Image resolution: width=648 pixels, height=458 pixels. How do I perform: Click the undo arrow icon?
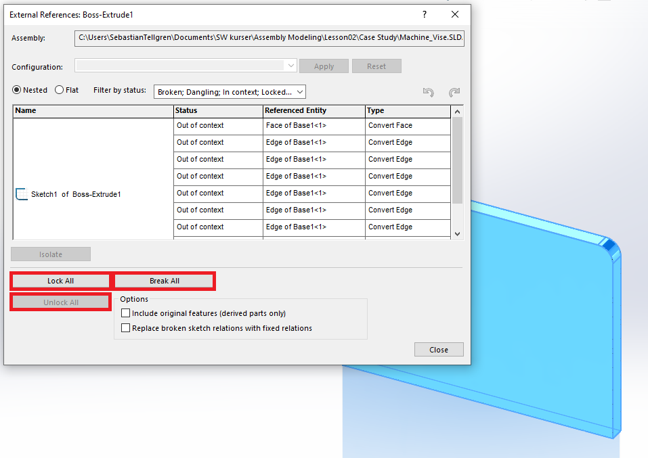428,93
